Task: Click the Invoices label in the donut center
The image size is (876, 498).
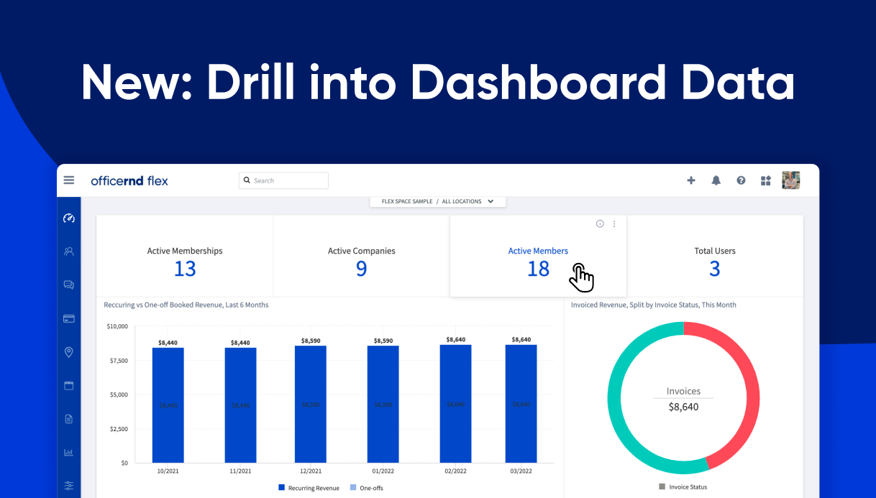Action: (x=683, y=392)
